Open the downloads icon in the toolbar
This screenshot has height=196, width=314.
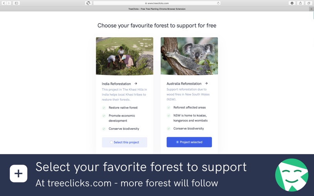click(292, 3)
